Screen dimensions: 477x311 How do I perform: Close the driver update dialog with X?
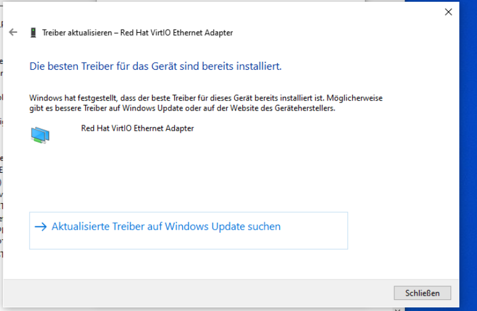coord(448,12)
